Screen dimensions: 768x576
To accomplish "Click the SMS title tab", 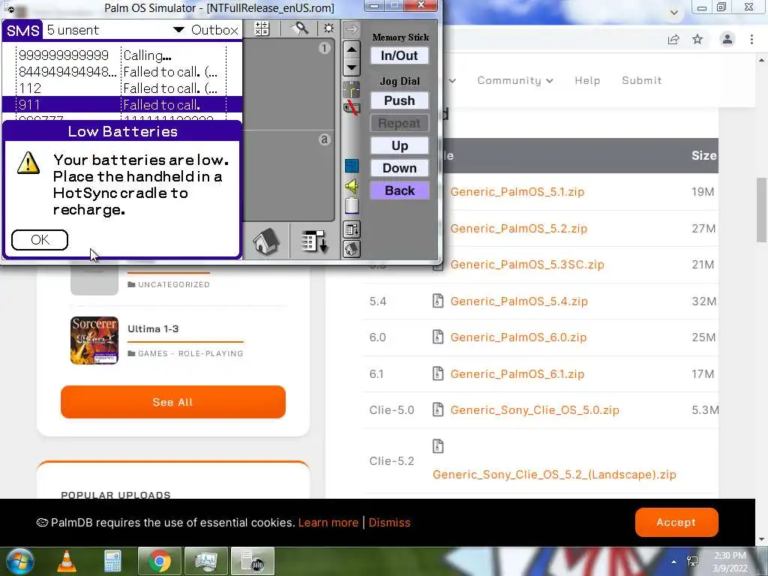I will (22, 30).
